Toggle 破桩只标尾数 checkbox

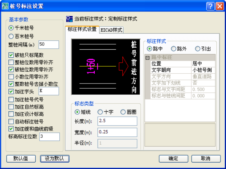(11, 55)
